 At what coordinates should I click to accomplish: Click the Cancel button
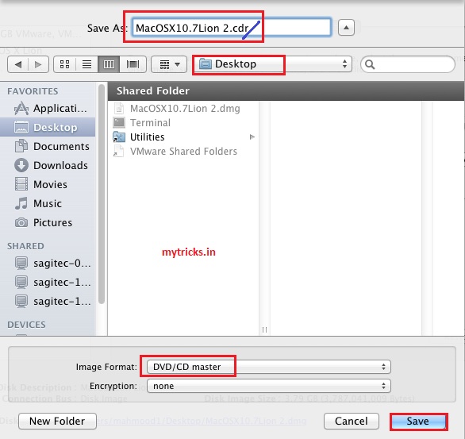tap(352, 421)
